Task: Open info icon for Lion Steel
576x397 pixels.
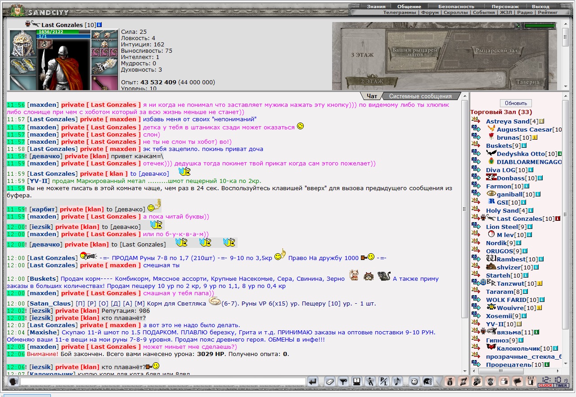Action: tap(530, 227)
